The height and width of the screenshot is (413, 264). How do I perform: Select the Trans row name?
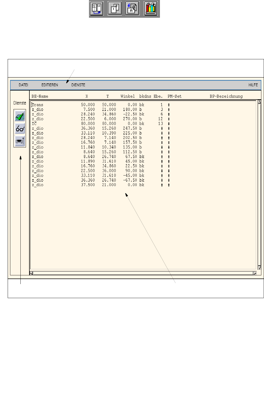[x=37, y=105]
